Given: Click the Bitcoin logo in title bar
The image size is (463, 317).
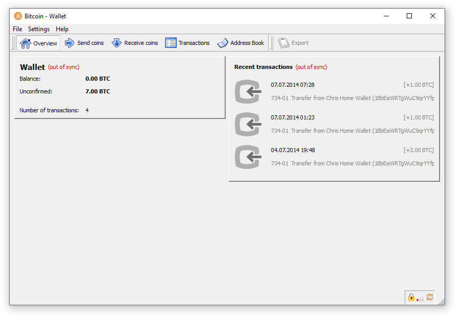Looking at the screenshot, I should tap(18, 16).
